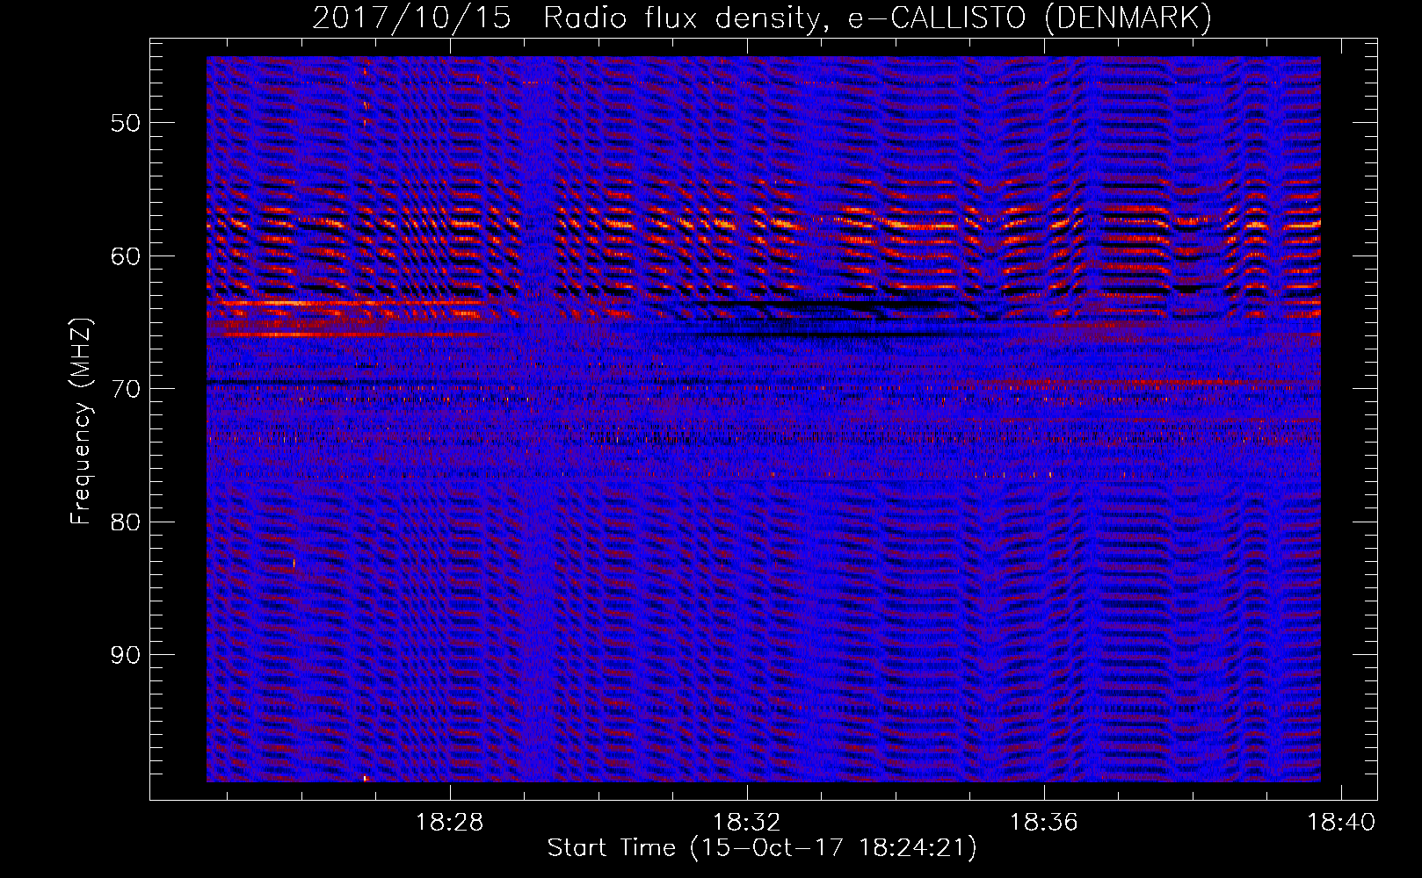1422x878 pixels.
Task: Click the 90 frequency tick label
Action: [x=126, y=655]
